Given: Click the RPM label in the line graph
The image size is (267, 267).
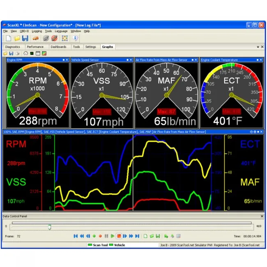Looking at the screenshot, I should click(x=16, y=144).
